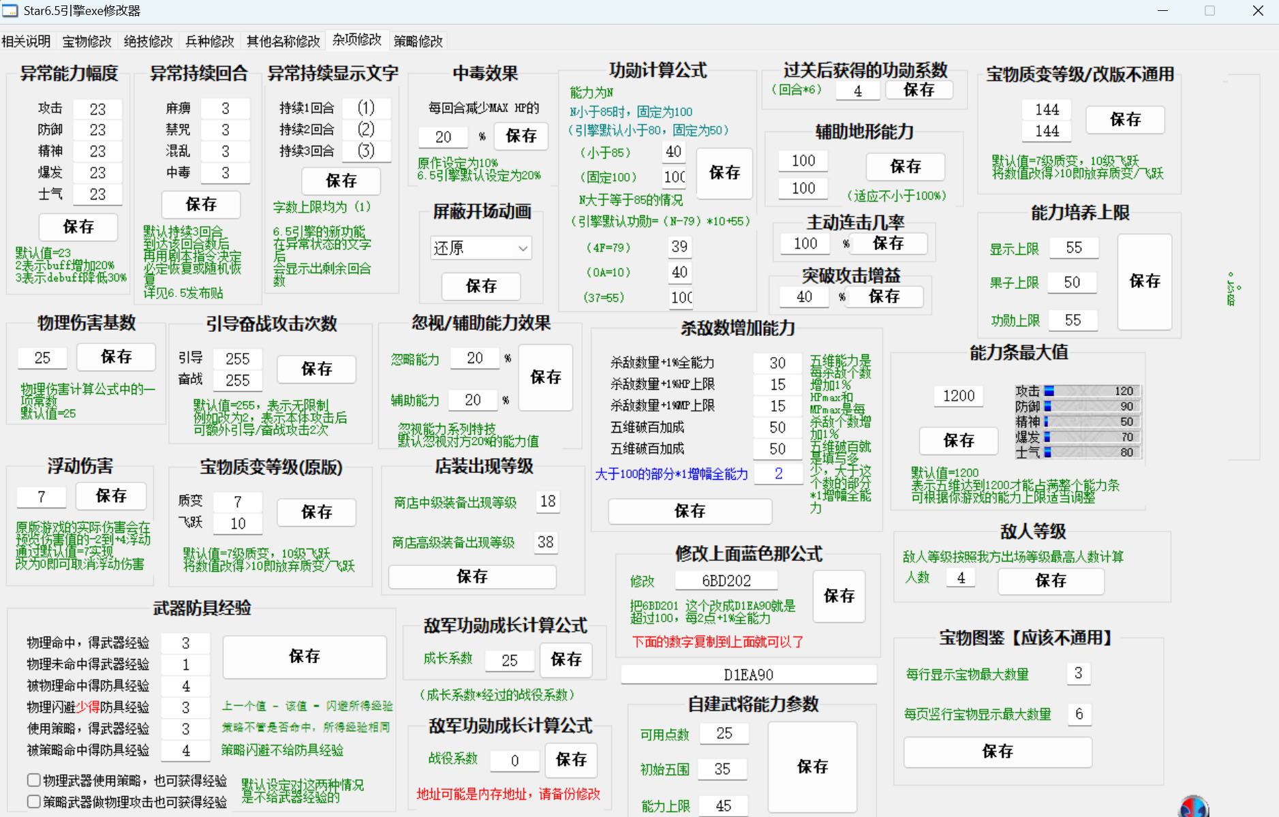
Task: Click 保存 next to 浮动伤害 value
Action: pos(111,495)
